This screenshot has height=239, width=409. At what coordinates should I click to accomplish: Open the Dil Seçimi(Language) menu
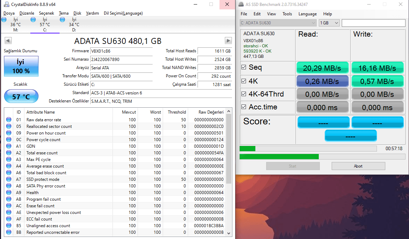pyautogui.click(x=123, y=13)
